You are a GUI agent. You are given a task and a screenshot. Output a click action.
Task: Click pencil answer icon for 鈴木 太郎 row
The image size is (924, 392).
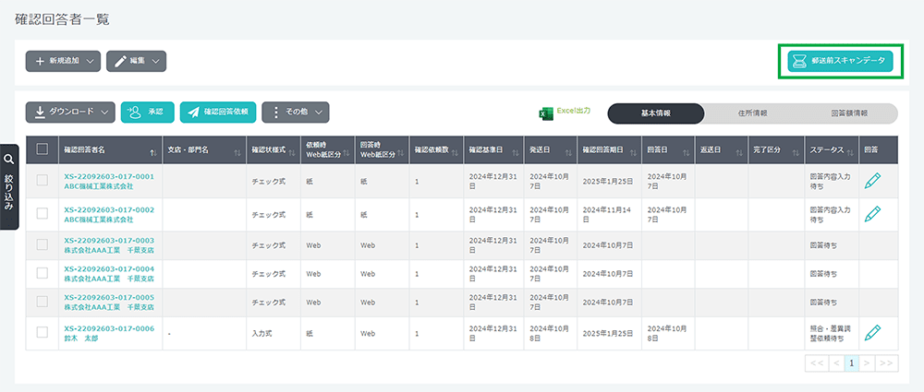tap(872, 333)
